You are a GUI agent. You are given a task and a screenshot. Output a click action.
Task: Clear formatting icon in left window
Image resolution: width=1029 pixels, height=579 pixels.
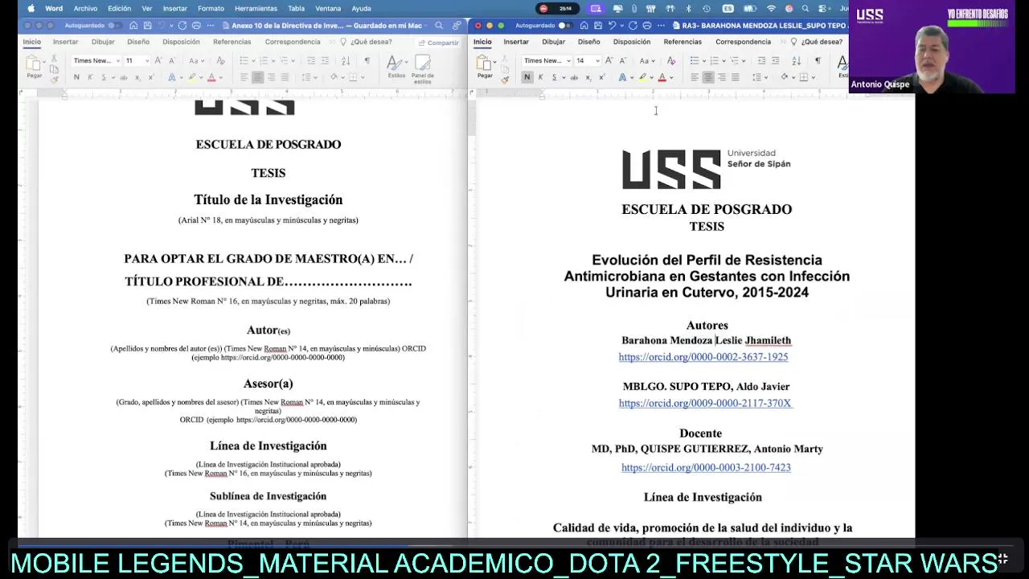coord(221,60)
